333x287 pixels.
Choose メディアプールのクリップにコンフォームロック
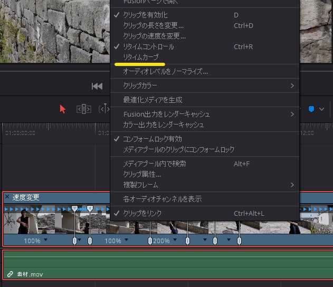pyautogui.click(x=205, y=149)
